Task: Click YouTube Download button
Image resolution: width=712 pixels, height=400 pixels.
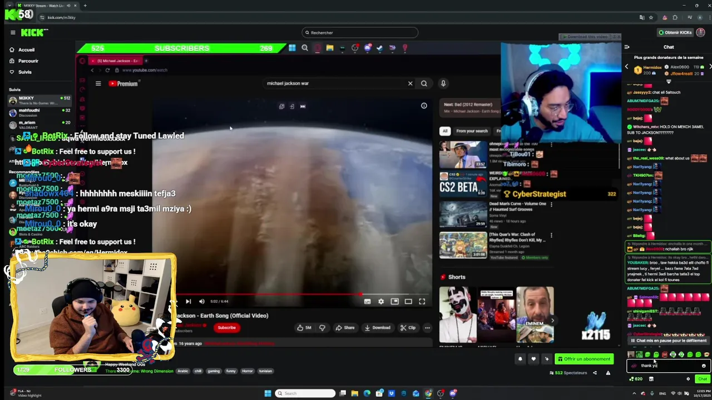Action: tap(377, 328)
